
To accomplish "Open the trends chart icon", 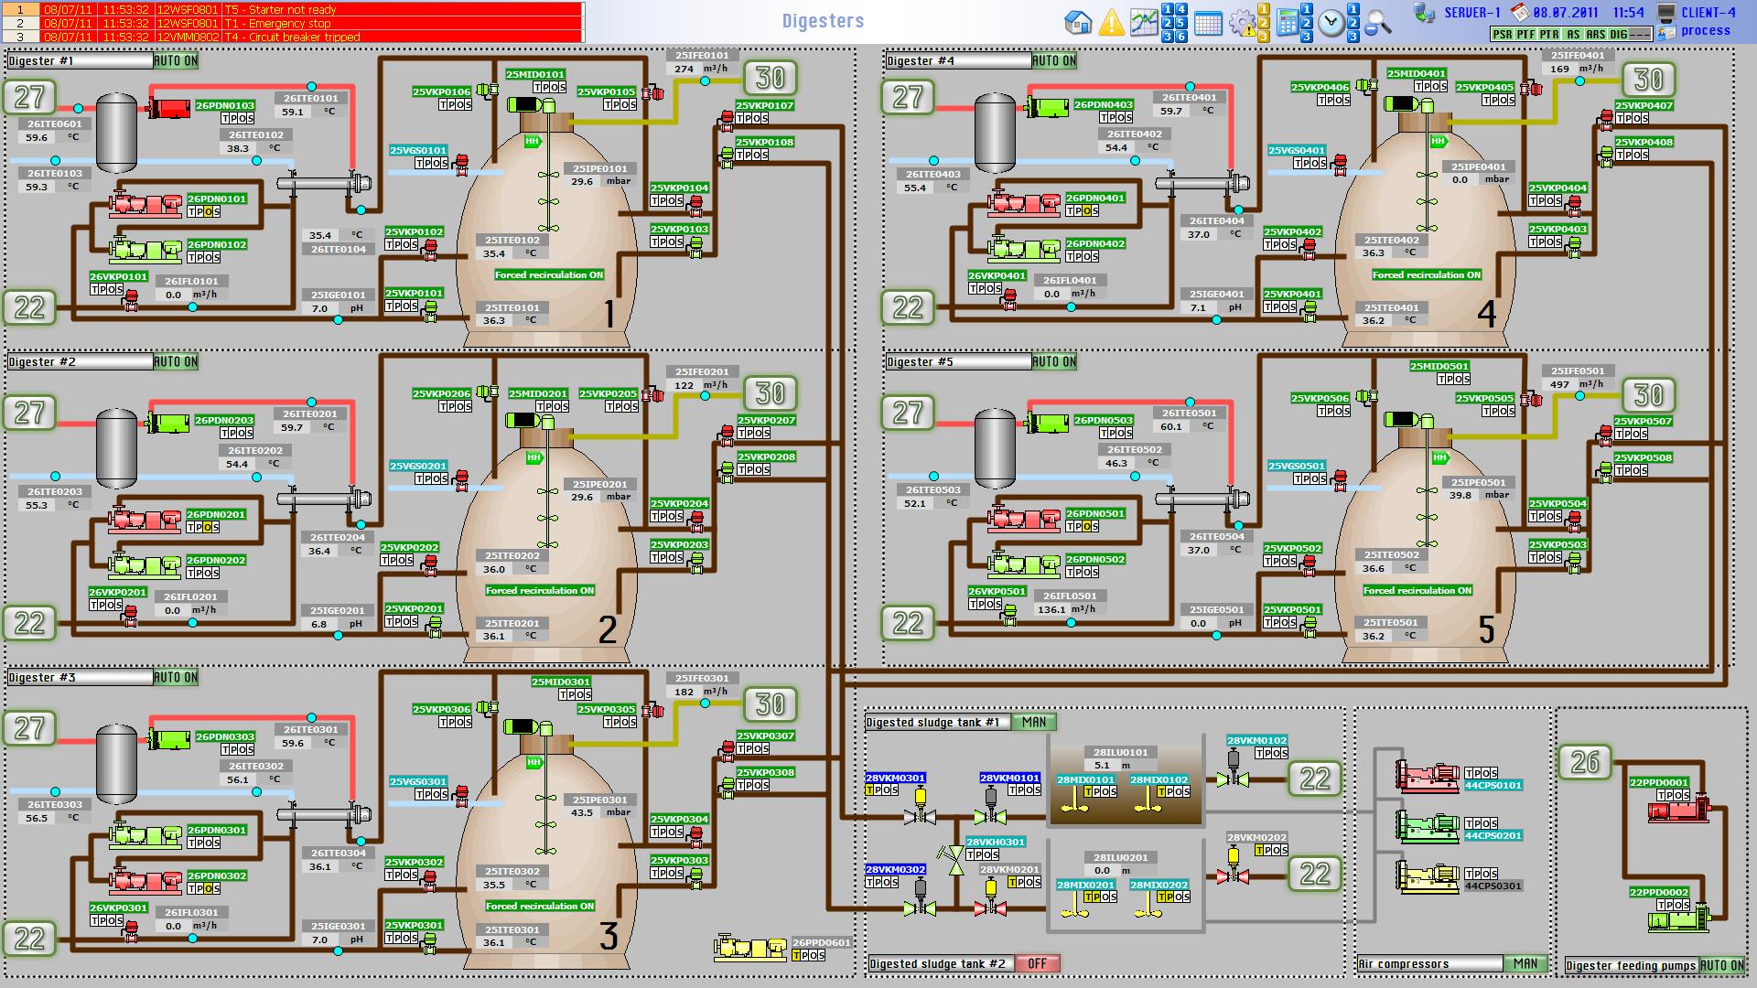I will [x=1144, y=23].
